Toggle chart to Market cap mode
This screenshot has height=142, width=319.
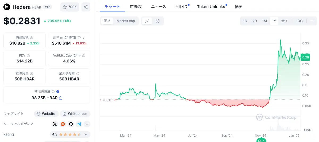tap(126, 21)
